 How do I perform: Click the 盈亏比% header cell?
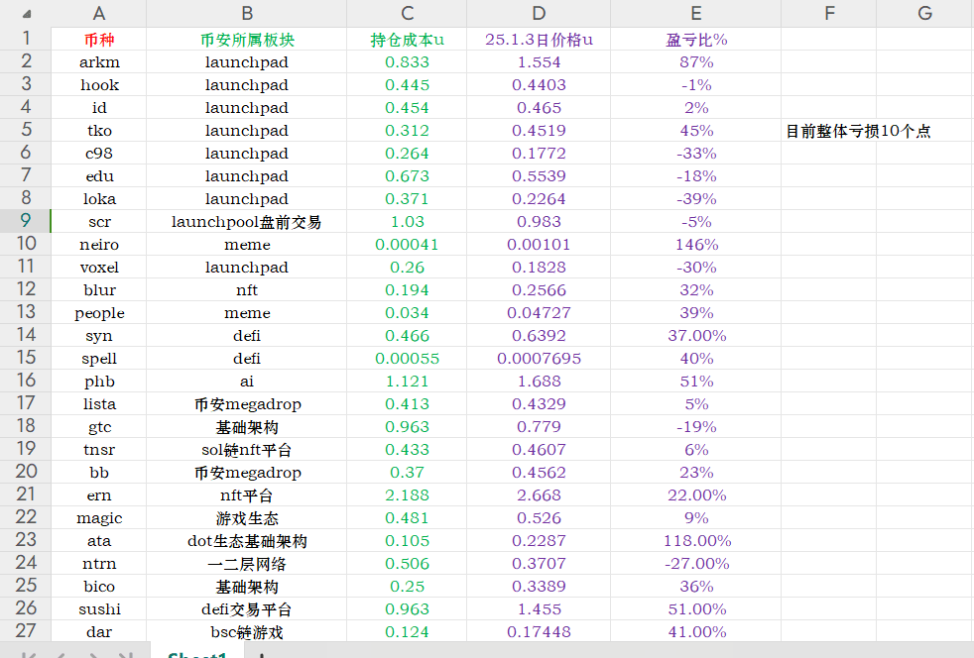tap(695, 39)
